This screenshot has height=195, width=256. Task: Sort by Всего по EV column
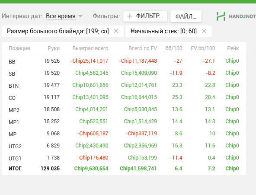point(143,48)
